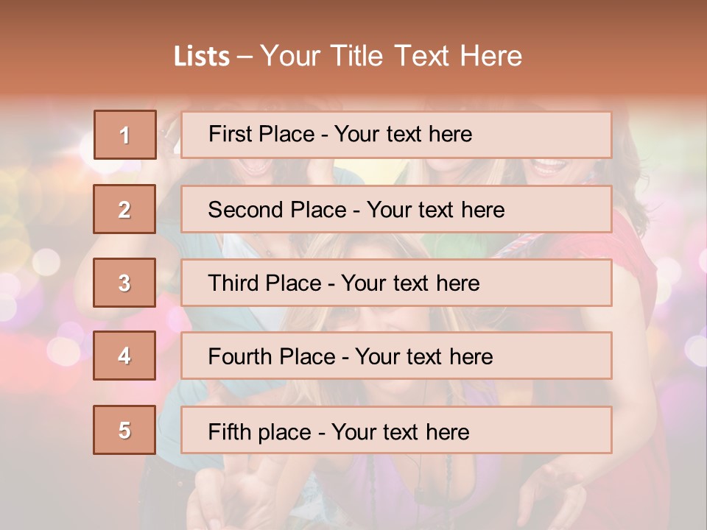The height and width of the screenshot is (530, 707).
Task: Select the number 4 box
Action: [124, 356]
